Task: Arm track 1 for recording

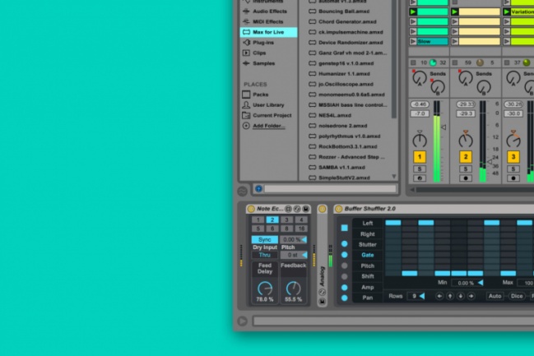Action: 420,178
